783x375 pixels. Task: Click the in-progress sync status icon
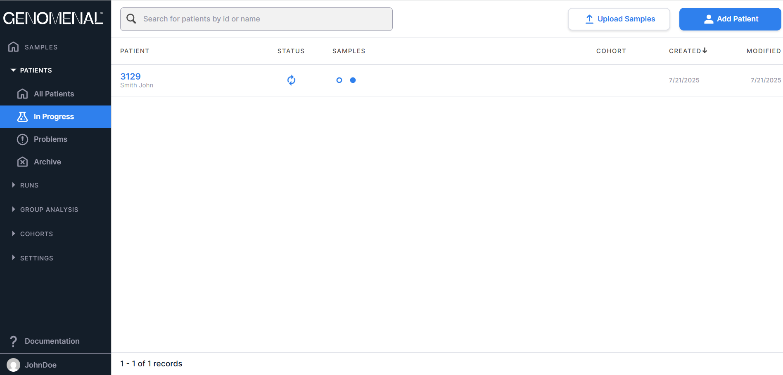point(291,80)
